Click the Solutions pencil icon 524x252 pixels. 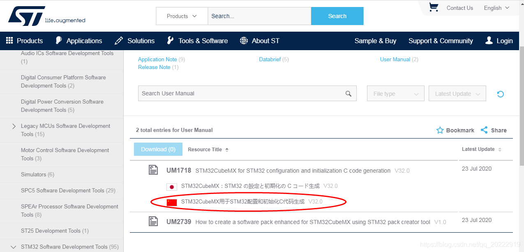(119, 40)
